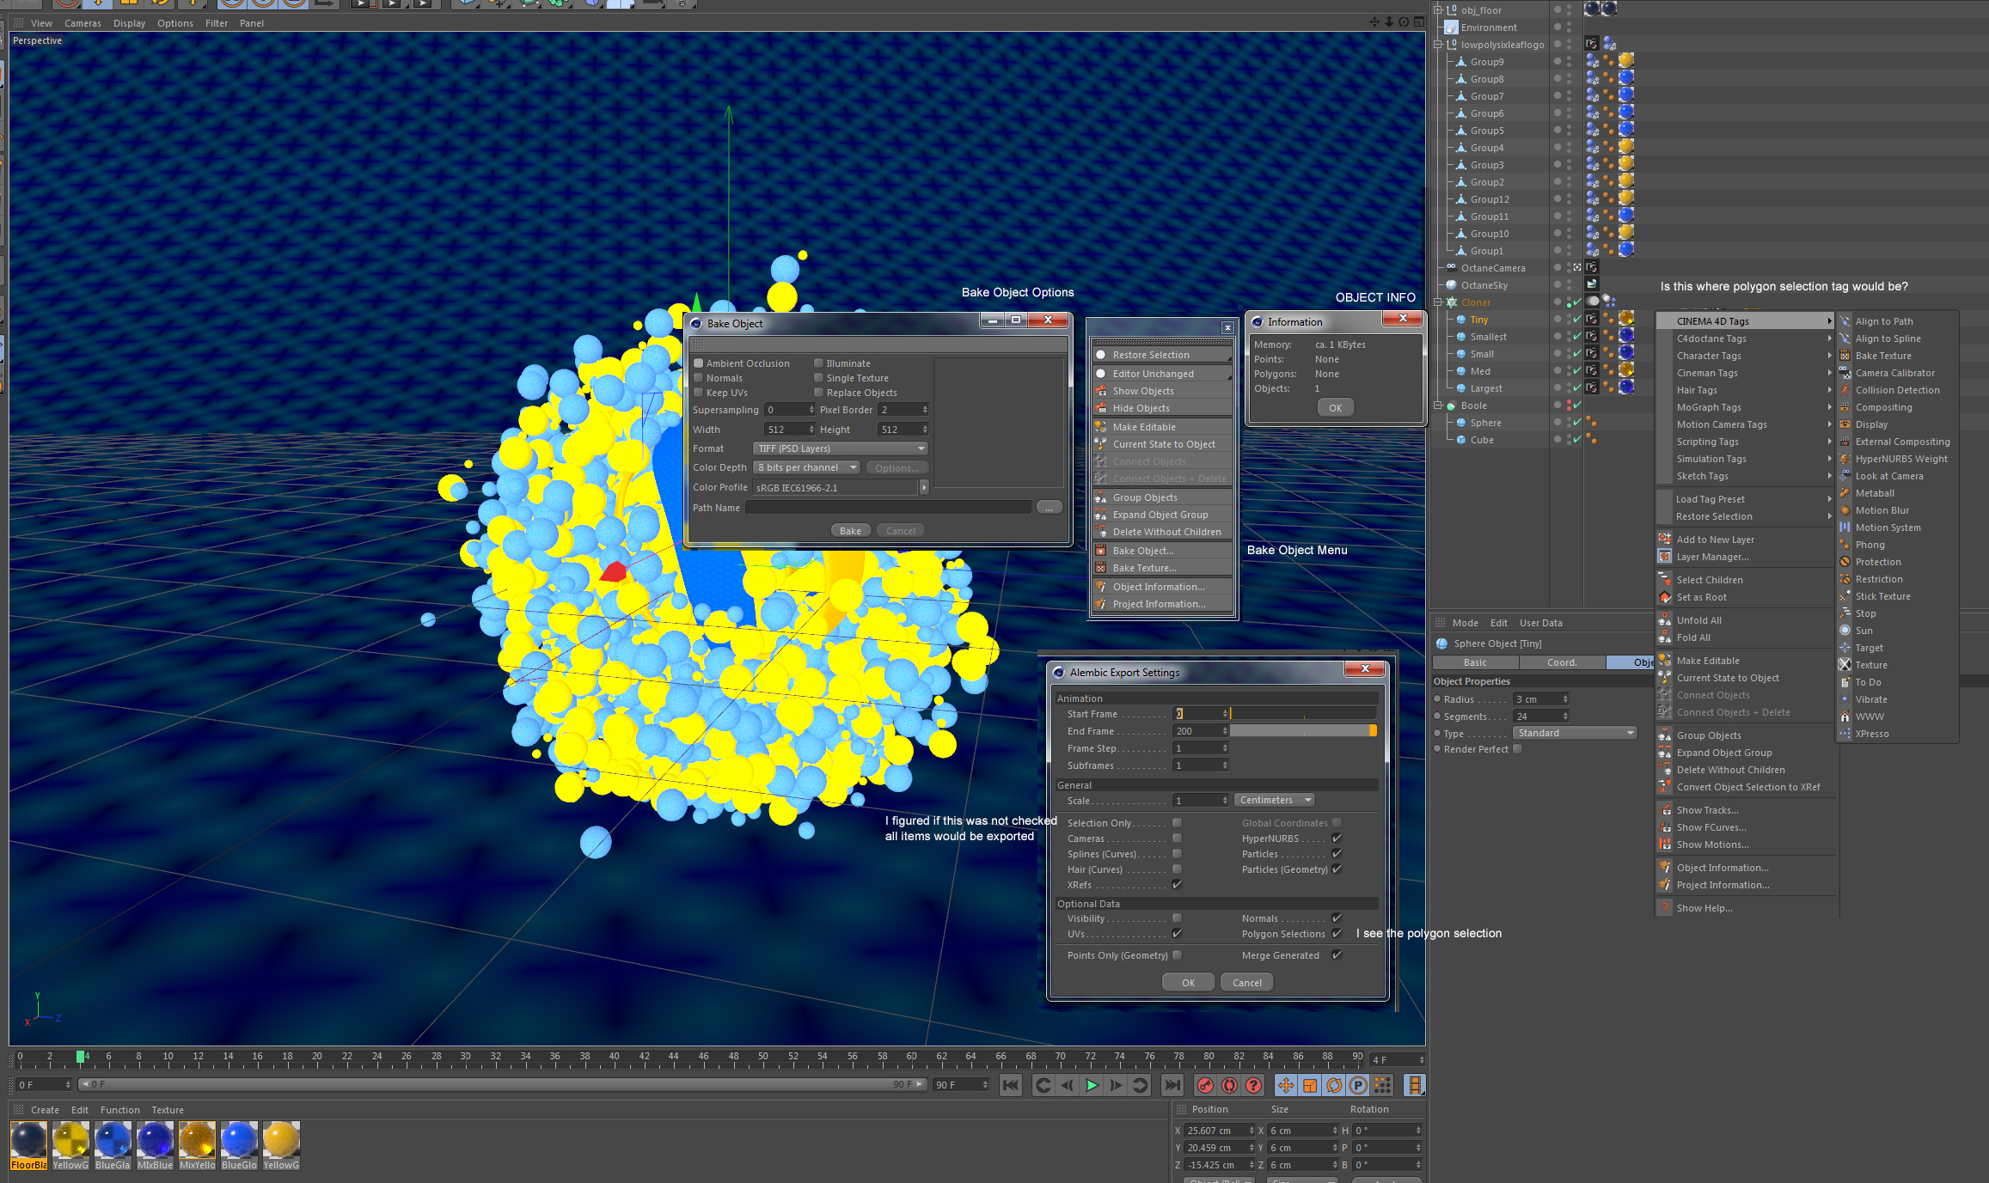This screenshot has height=1183, width=1989.
Task: Click the red Record Active Objects key icon
Action: click(x=1205, y=1085)
